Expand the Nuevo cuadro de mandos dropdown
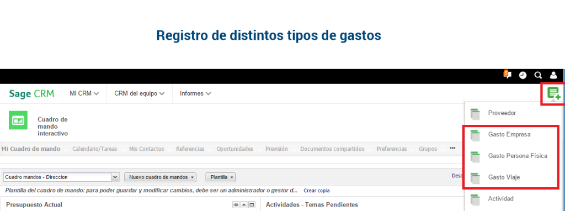565x211 pixels. (160, 177)
